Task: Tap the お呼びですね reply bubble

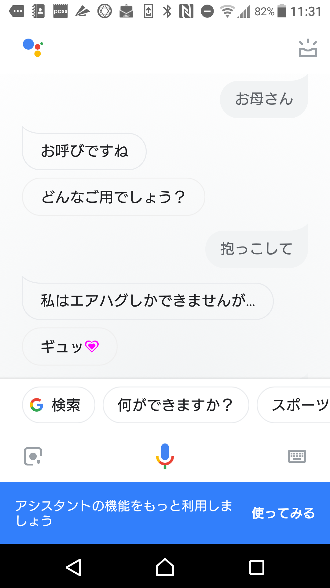Action: (84, 151)
